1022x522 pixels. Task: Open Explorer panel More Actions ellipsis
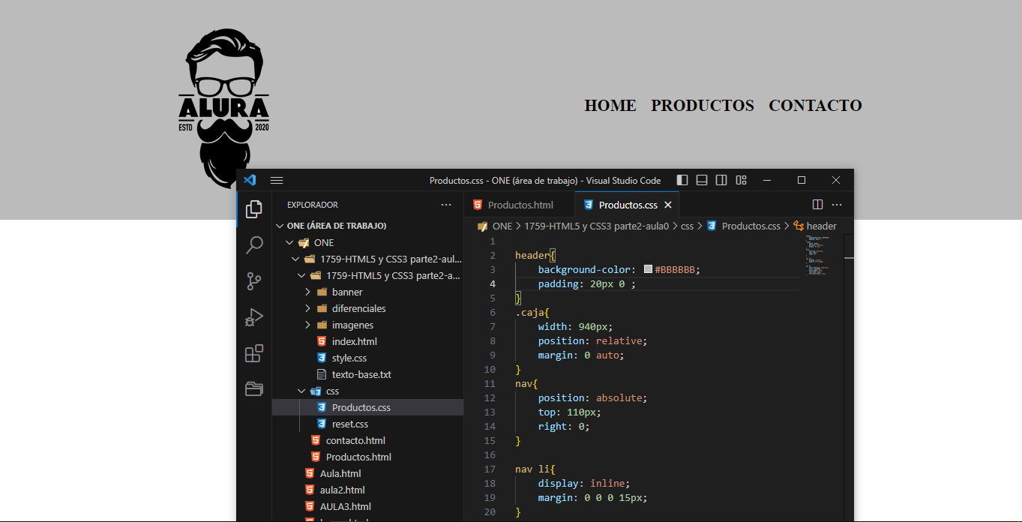[446, 205]
